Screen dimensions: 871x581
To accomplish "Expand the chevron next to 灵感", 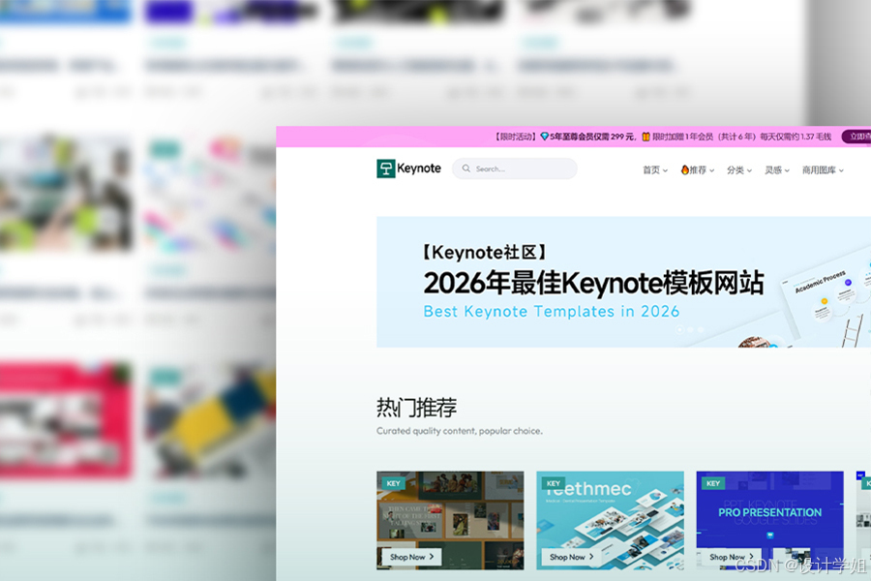I will (787, 170).
